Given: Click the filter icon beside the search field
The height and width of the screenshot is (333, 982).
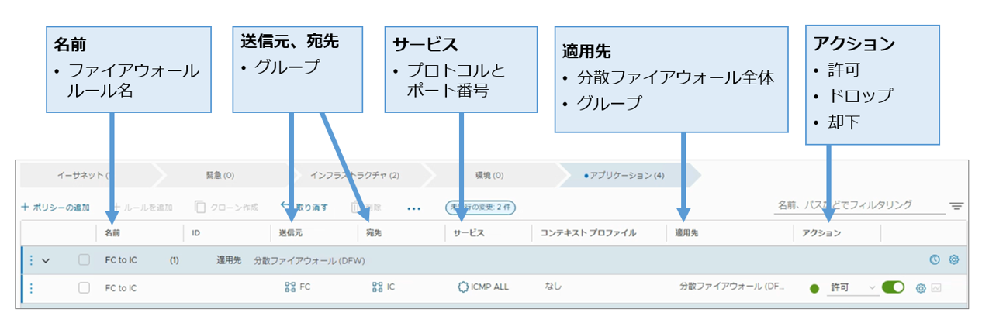Looking at the screenshot, I should [x=956, y=207].
